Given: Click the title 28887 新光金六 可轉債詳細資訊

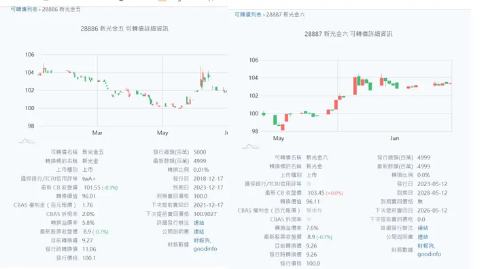Looking at the screenshot, I should point(349,34).
